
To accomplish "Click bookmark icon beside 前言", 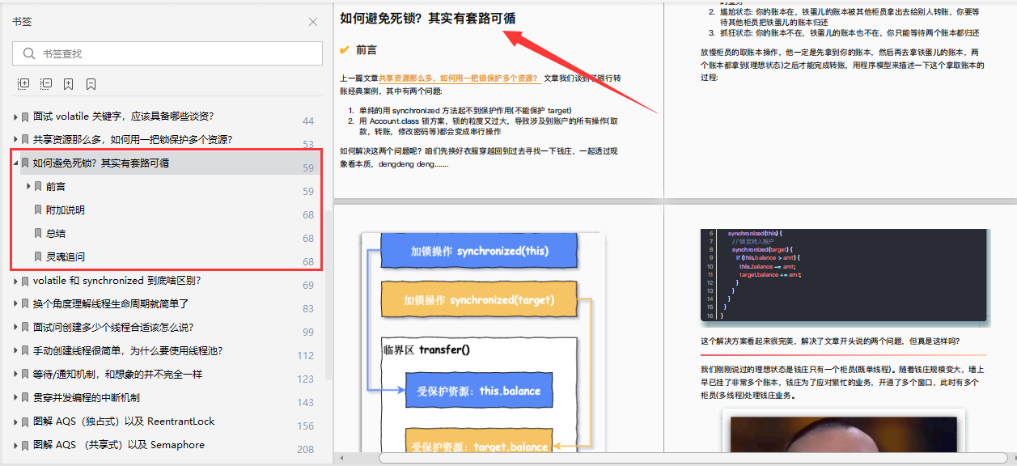I will (38, 186).
